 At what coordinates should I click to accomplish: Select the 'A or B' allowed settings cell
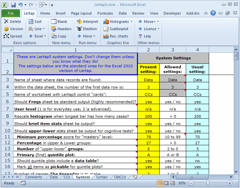173,154
